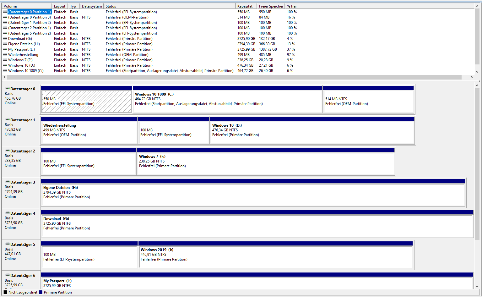Screen dimensions: 482x297
Task: Click the drive icon of Download (G:) row
Action: click(5, 39)
